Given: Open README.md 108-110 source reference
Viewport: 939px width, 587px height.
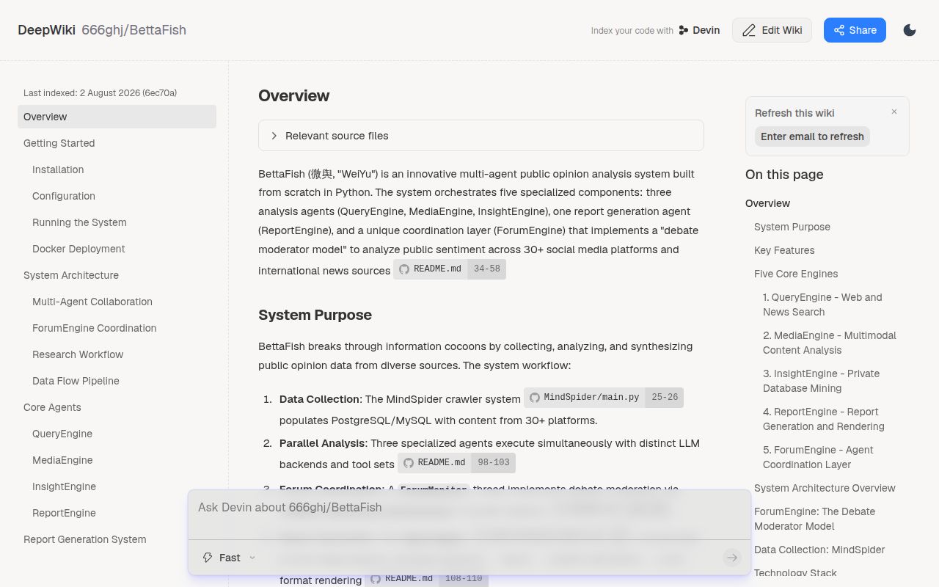Looking at the screenshot, I should pyautogui.click(x=426, y=578).
